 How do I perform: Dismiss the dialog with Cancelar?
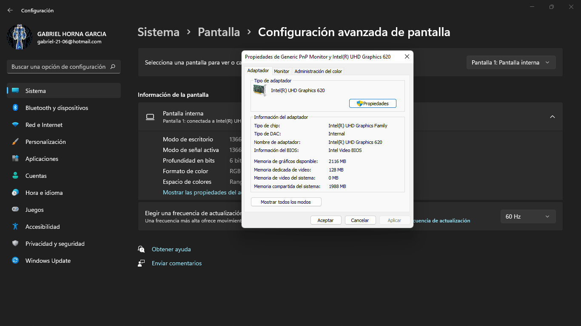(x=360, y=220)
